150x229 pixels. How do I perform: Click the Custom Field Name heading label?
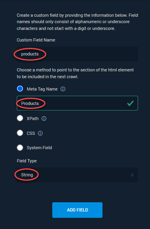coord(36,40)
